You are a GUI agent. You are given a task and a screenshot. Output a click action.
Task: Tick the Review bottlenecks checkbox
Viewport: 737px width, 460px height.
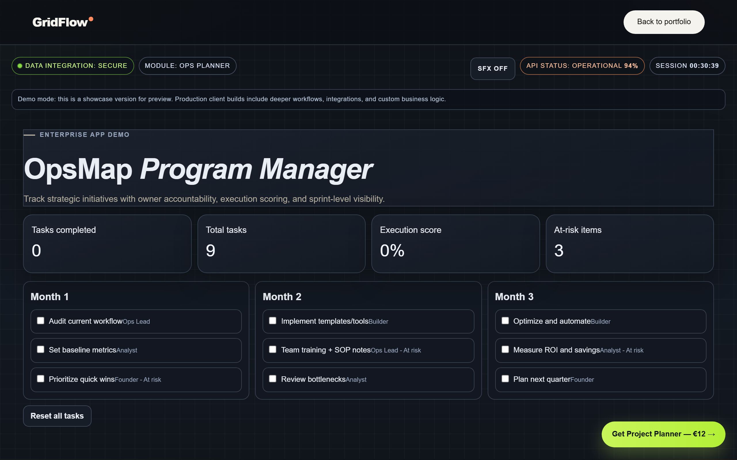273,378
